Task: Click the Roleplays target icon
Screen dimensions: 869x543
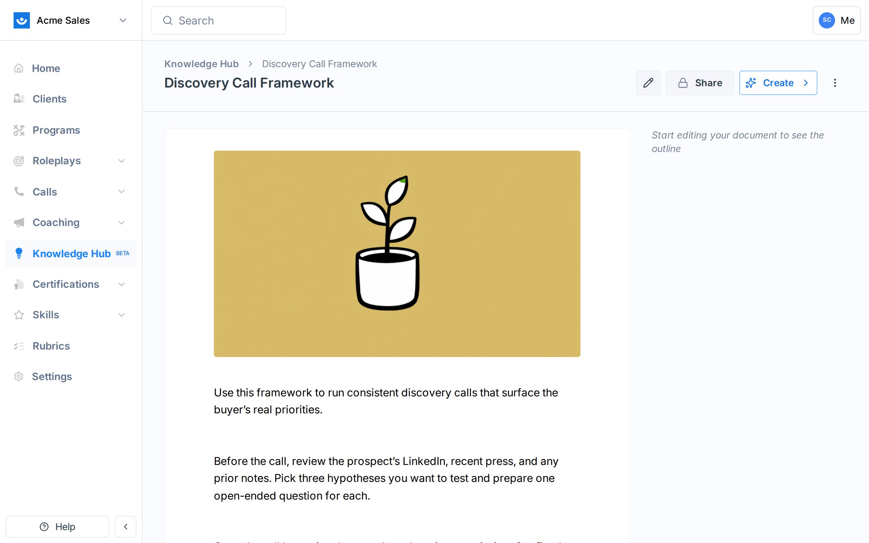Action: (x=19, y=161)
